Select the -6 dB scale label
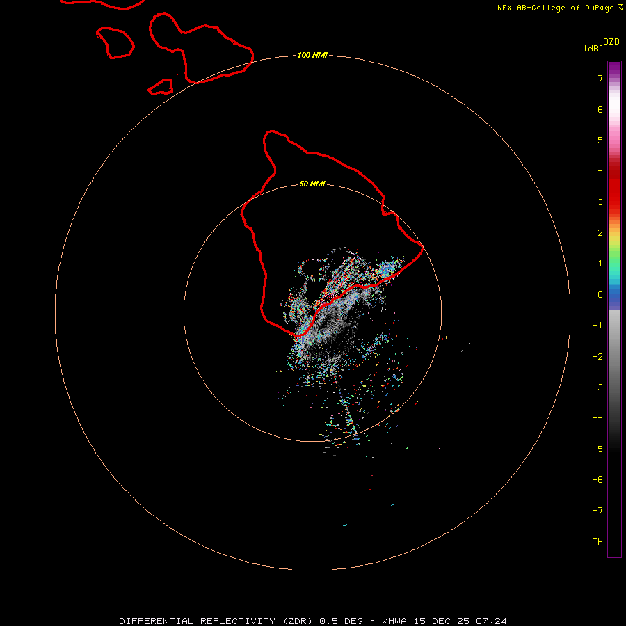 pyautogui.click(x=597, y=480)
